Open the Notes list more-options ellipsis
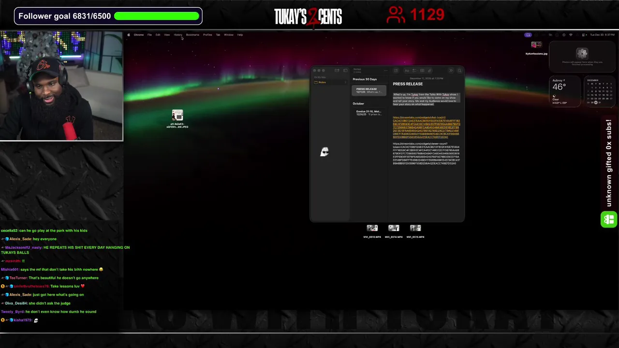This screenshot has height=348, width=619. coord(385,71)
